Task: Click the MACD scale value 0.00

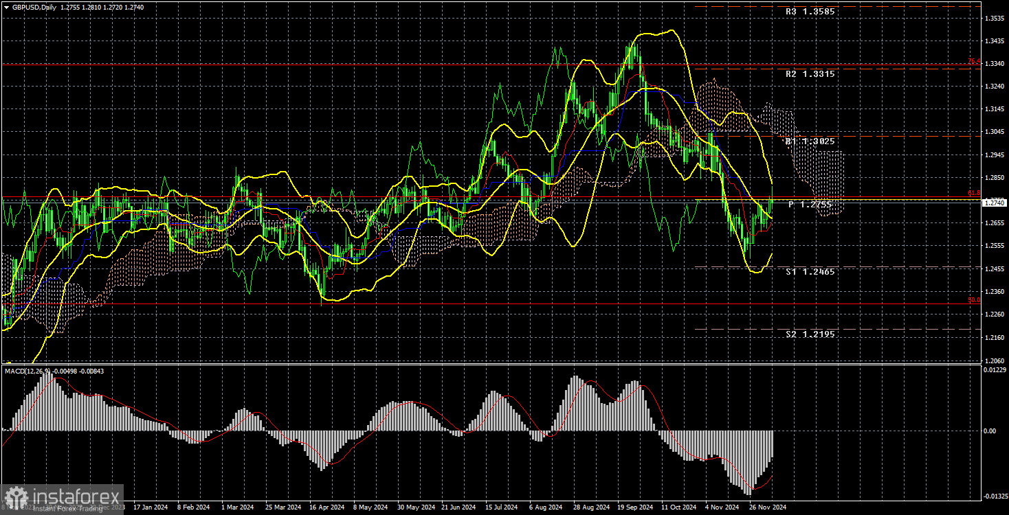Action: pos(988,431)
